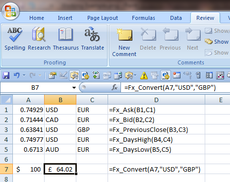Open the Name Box dropdown arrow

[74, 88]
